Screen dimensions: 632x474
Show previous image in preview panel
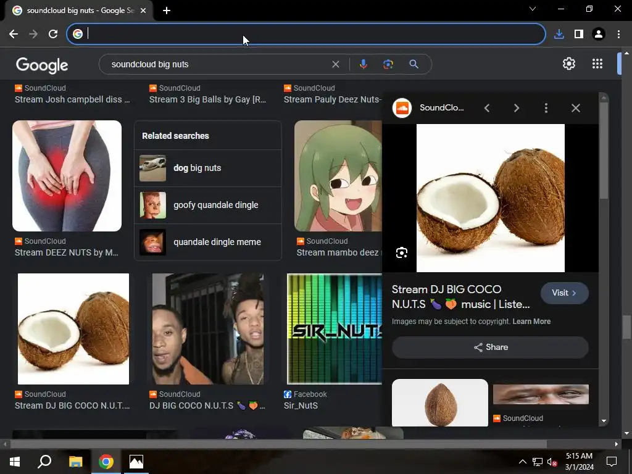(487, 108)
